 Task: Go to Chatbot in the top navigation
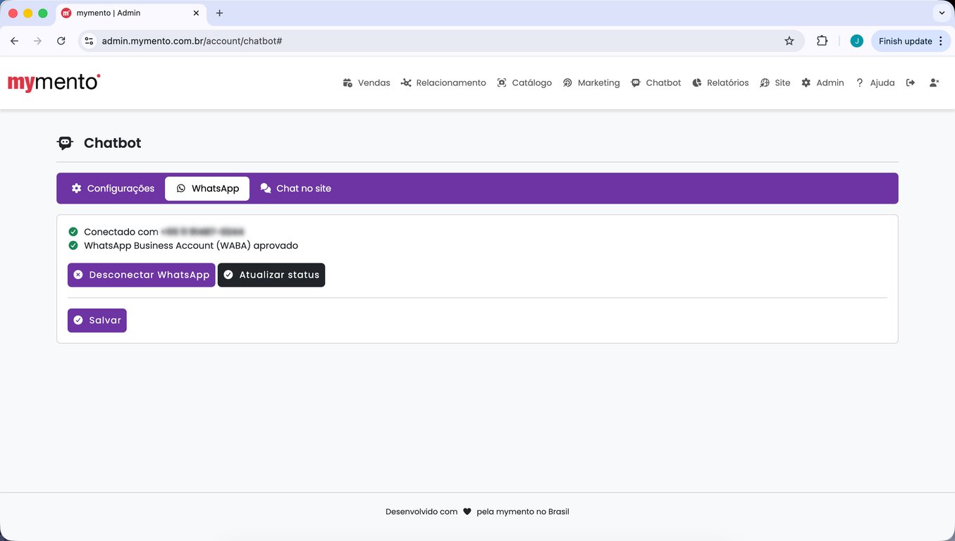click(656, 83)
